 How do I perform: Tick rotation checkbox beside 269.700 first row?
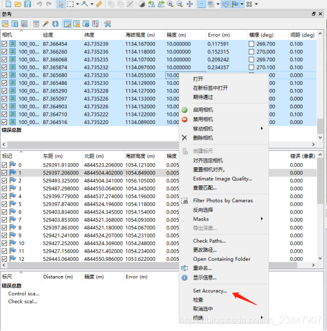[251, 44]
